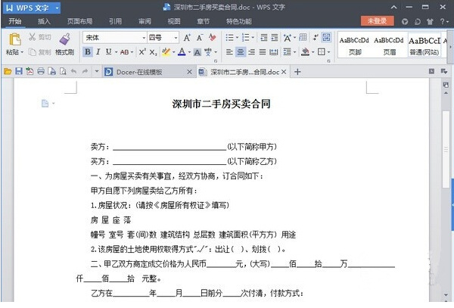The width and height of the screenshot is (454, 308).
Task: Switch to the Docer-在线模板 document tab
Action: tap(142, 72)
